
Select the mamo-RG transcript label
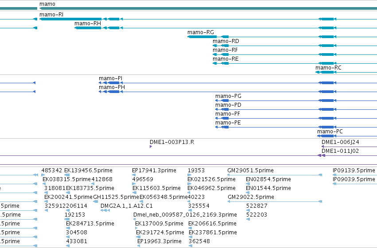point(201,32)
